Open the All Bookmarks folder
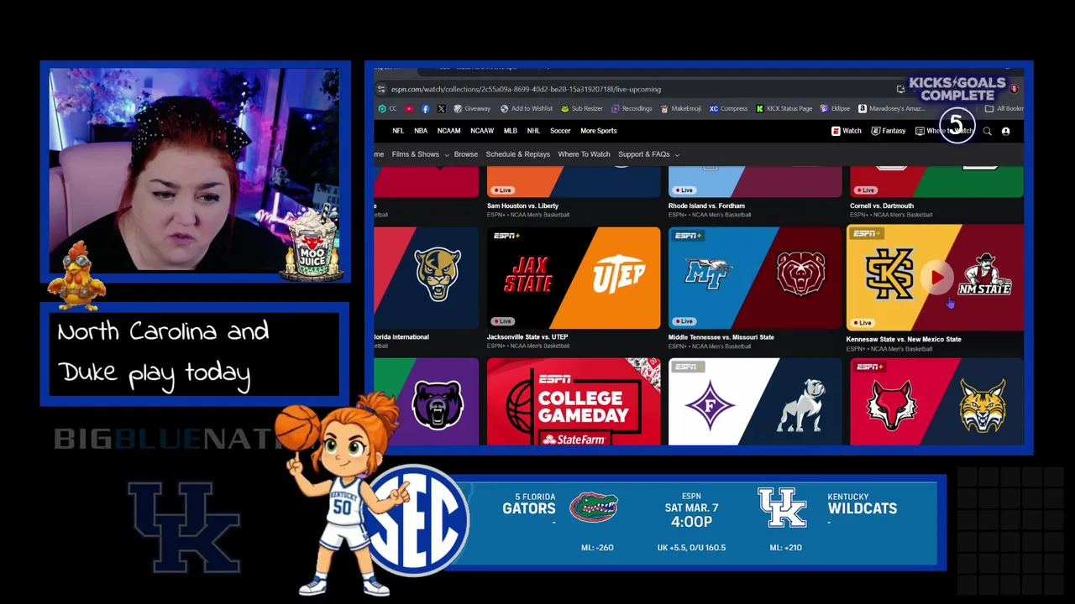The width and height of the screenshot is (1075, 604). coord(1004,108)
